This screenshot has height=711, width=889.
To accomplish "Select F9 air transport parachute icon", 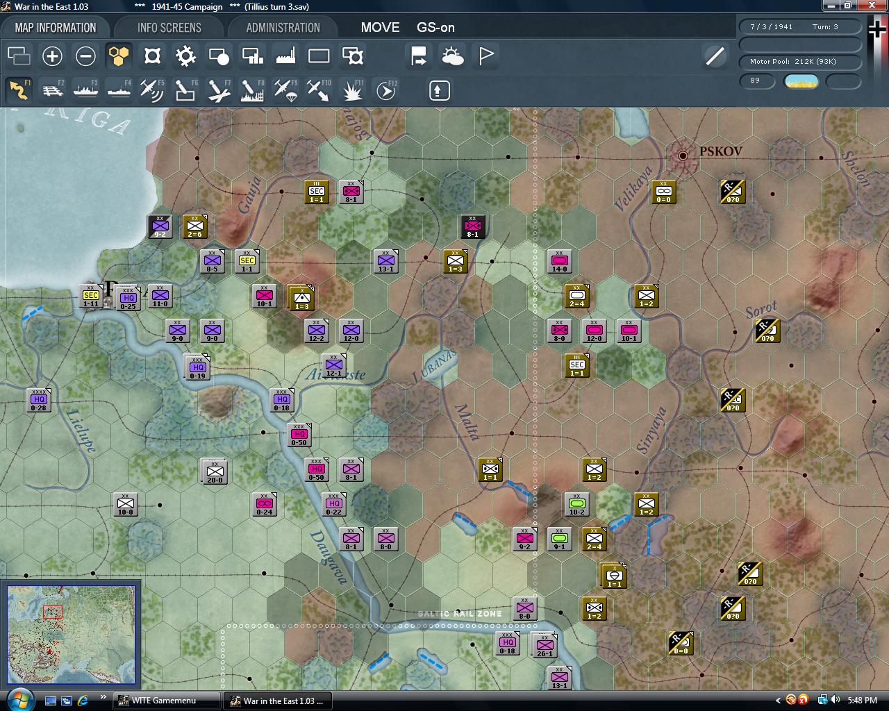I will (x=285, y=90).
